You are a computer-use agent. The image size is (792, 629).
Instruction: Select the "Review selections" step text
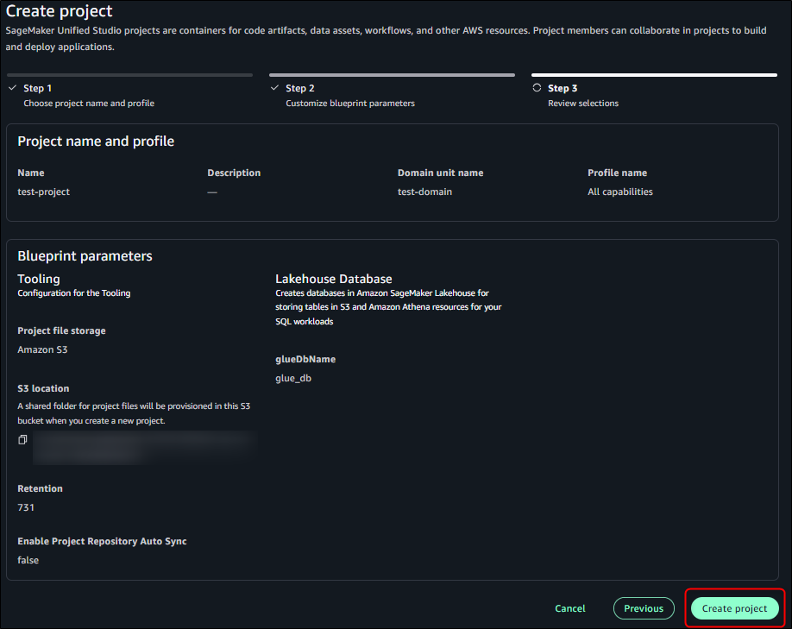click(582, 104)
